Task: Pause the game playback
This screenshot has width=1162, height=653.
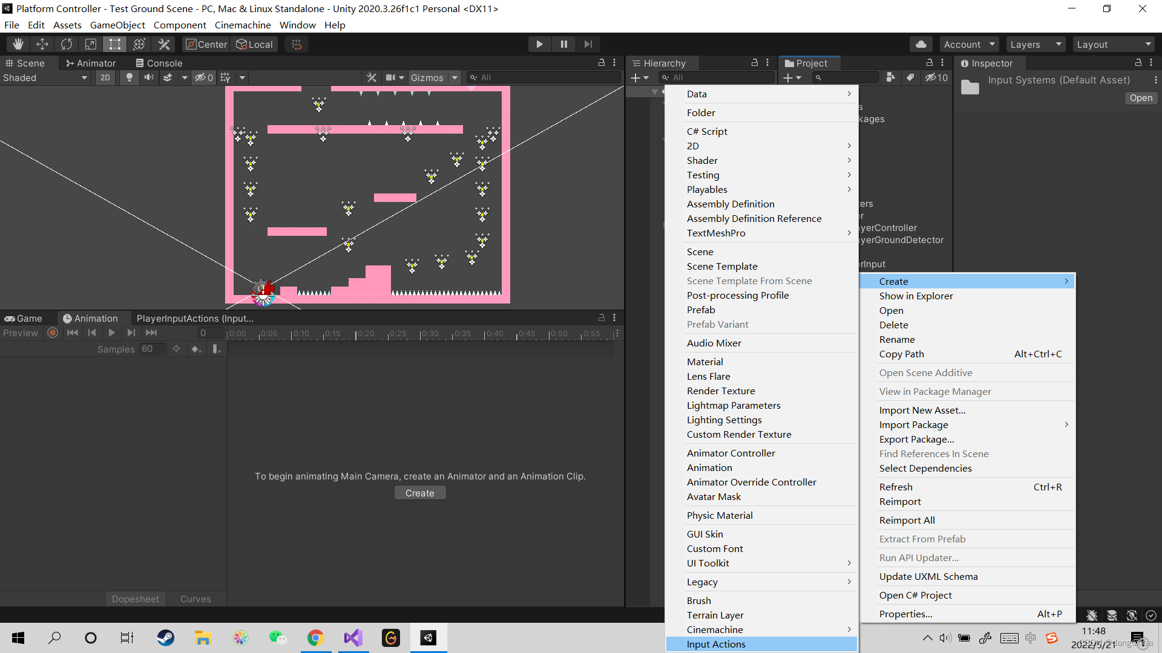Action: point(563,44)
